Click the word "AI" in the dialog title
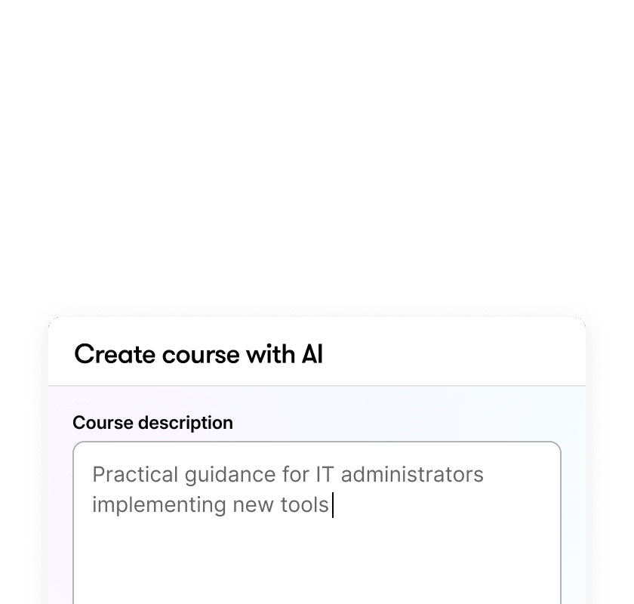 point(308,354)
